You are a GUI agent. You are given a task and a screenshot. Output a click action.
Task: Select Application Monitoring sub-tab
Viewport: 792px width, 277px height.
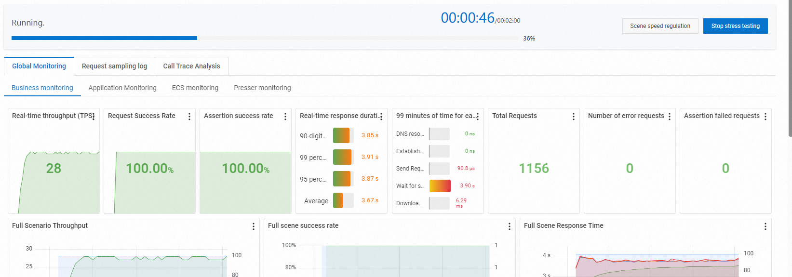pos(122,88)
